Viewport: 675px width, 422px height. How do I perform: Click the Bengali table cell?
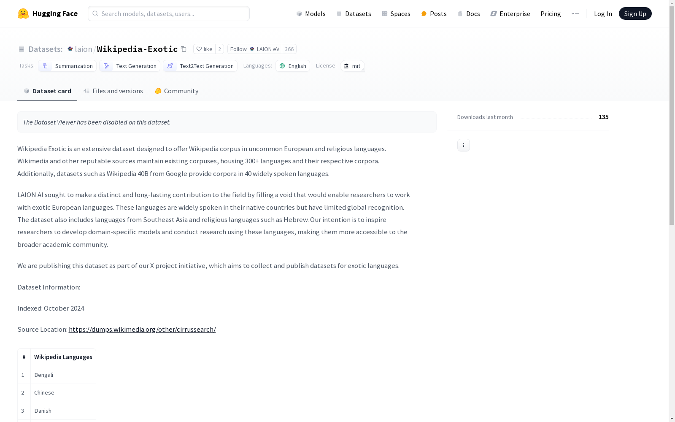[63, 375]
